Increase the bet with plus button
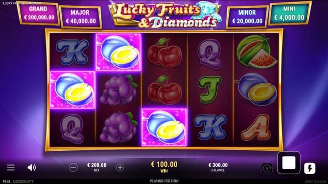 pyautogui.click(x=120, y=167)
